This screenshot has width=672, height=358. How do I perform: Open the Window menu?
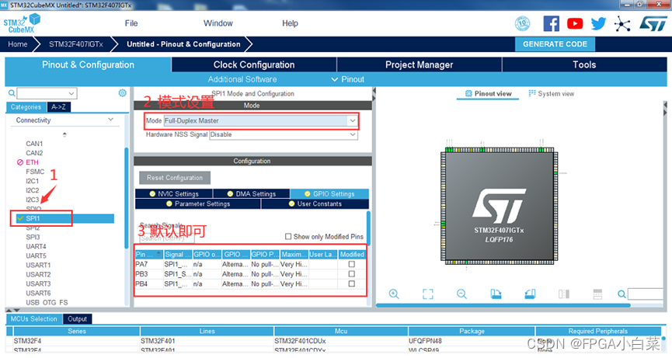coord(218,23)
